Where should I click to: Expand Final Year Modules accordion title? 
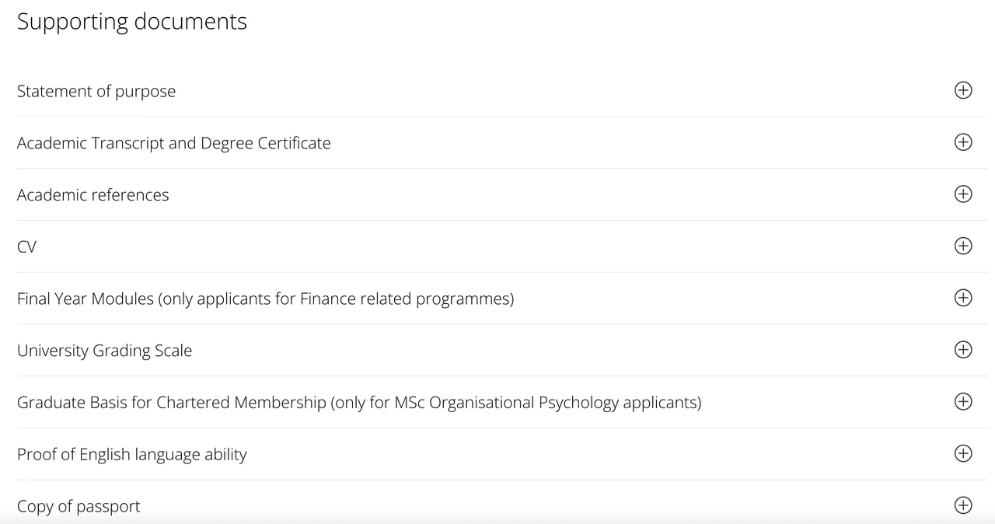pyautogui.click(x=265, y=299)
